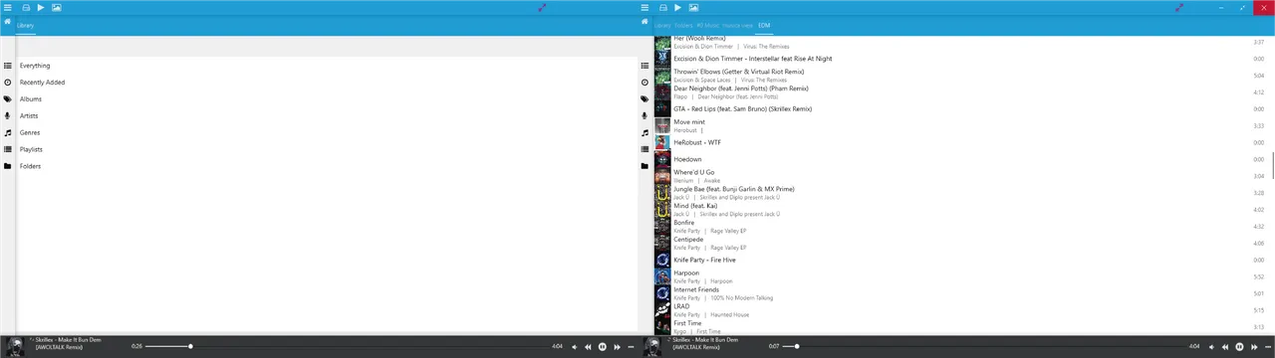Click Artists microphone icon in right window sidebar

[644, 116]
